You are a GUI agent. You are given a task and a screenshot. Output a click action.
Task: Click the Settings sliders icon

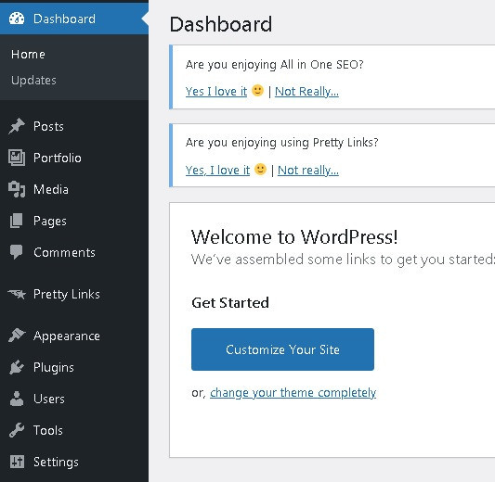click(17, 462)
